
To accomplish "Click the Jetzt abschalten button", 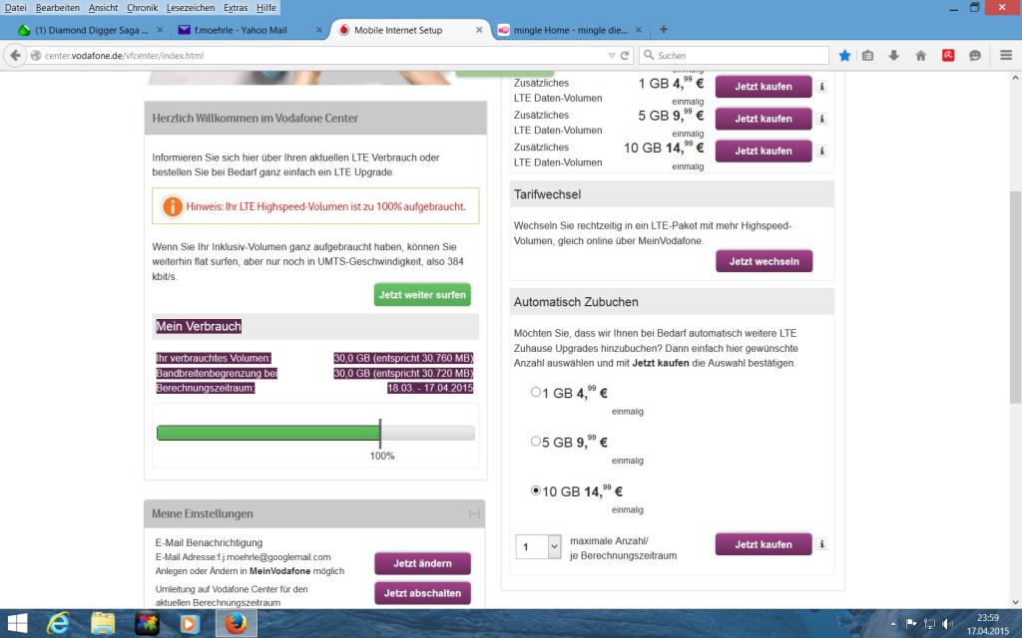I will click(x=422, y=593).
